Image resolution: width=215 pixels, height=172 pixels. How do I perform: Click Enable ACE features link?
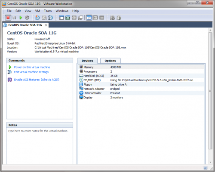click(x=27, y=80)
